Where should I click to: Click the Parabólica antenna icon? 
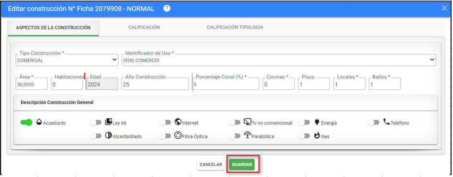247,136
